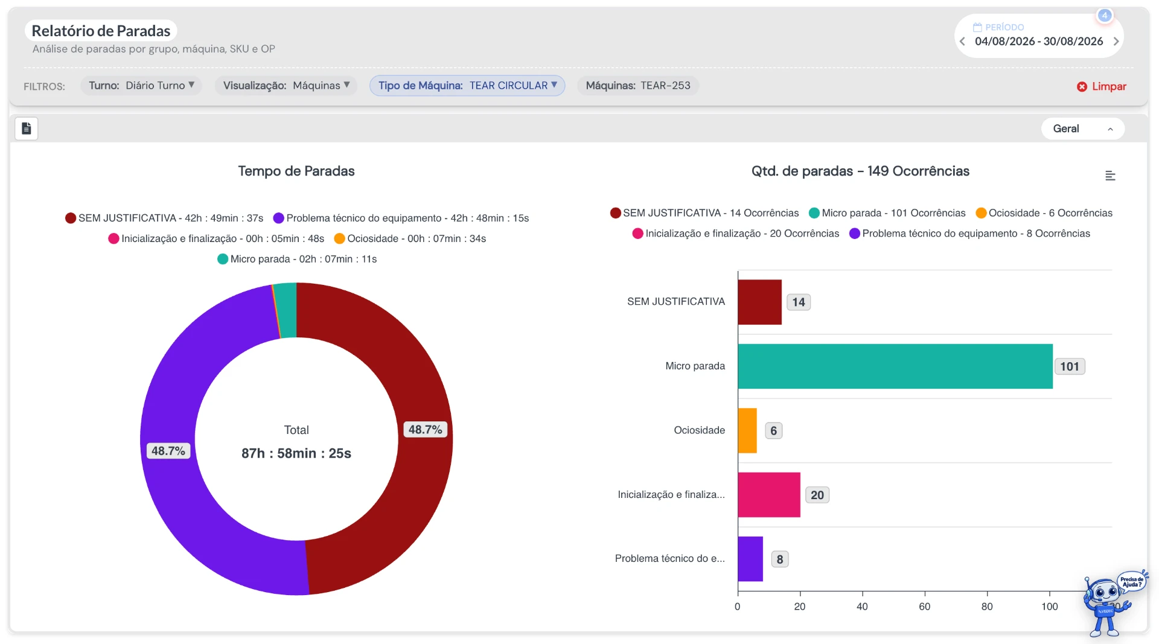Click the Tempo de Paradas chart title
This screenshot has width=1159, height=644.
click(296, 171)
